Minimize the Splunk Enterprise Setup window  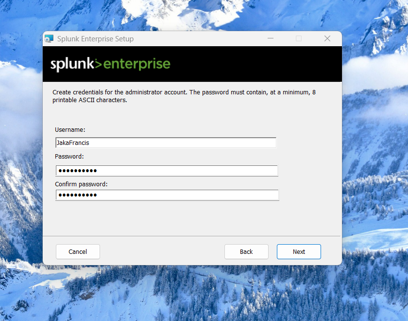pos(271,38)
